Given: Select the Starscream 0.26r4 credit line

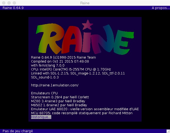Looking at the screenshot, I should (x=60, y=97).
